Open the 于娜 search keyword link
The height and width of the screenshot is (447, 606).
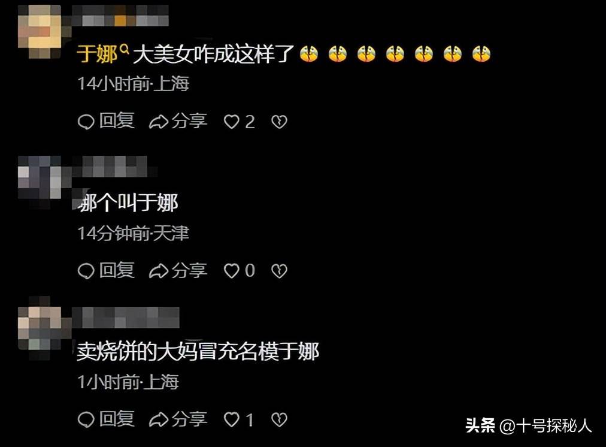click(102, 54)
